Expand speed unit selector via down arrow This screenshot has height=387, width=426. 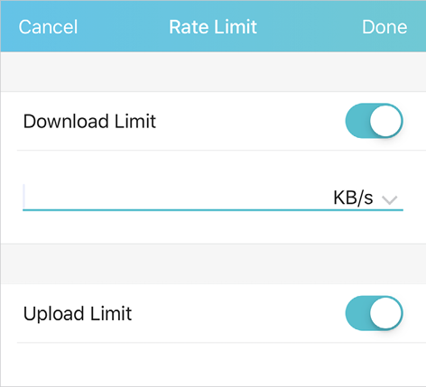(x=390, y=199)
